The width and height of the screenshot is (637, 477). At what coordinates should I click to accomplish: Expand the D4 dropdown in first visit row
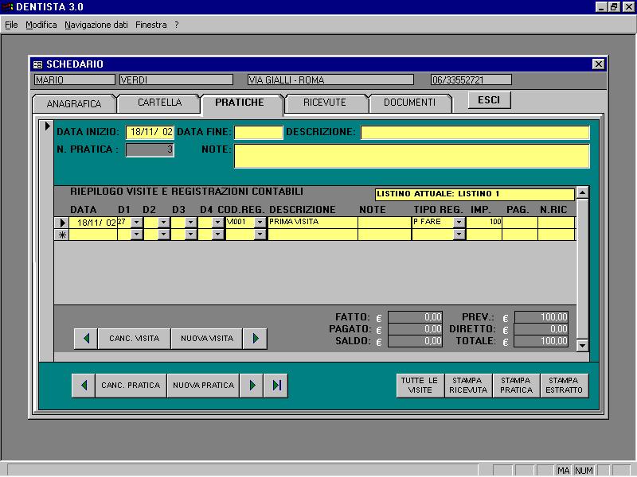[217, 223]
